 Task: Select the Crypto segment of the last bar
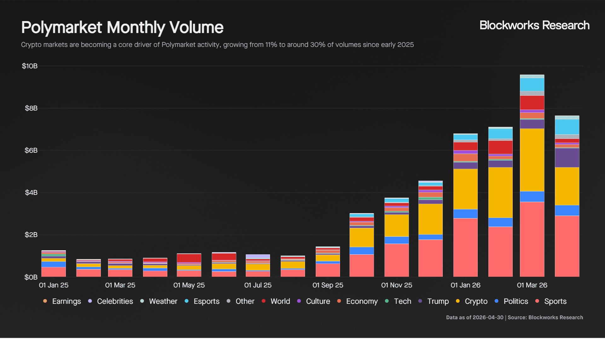point(567,186)
